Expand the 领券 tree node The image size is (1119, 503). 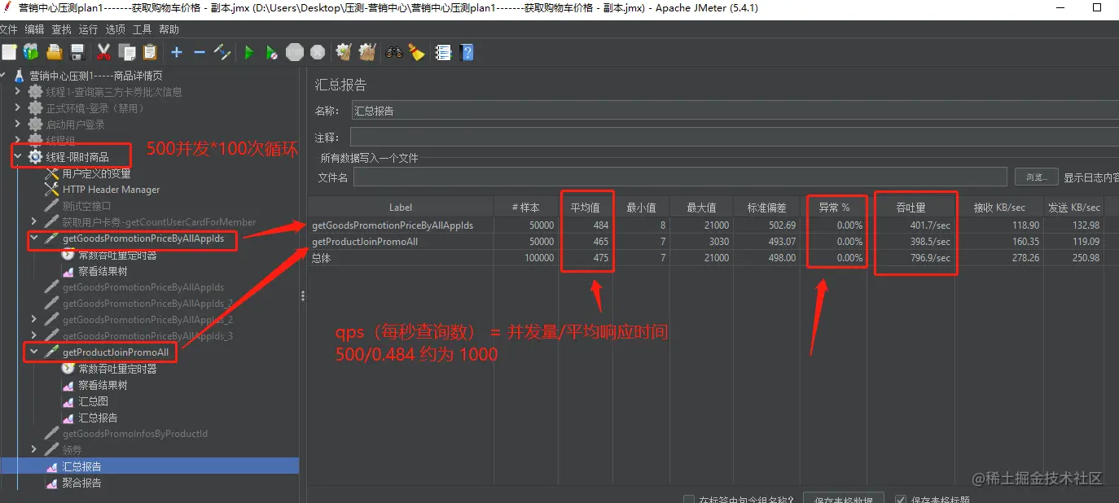33,450
